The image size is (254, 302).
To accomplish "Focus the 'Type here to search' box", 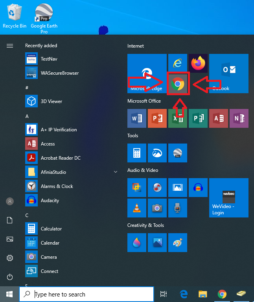I will [87, 294].
